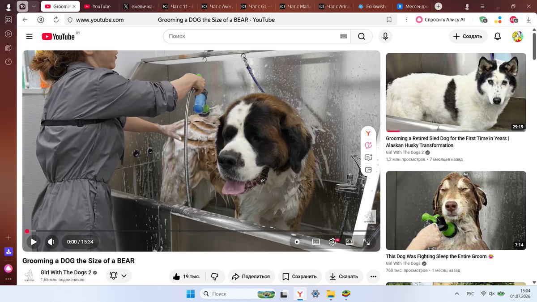This screenshot has width=537, height=302.
Task: Open Girl With The Dogs 2 channel link
Action: (x=66, y=272)
